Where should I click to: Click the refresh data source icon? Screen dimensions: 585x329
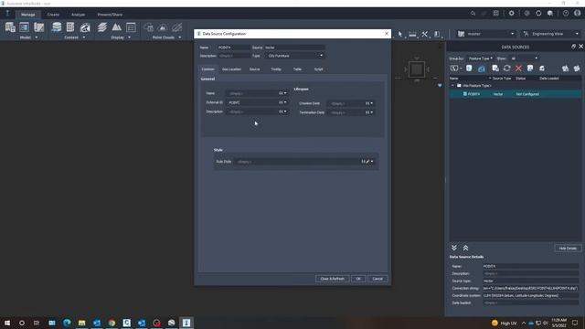(x=506, y=69)
